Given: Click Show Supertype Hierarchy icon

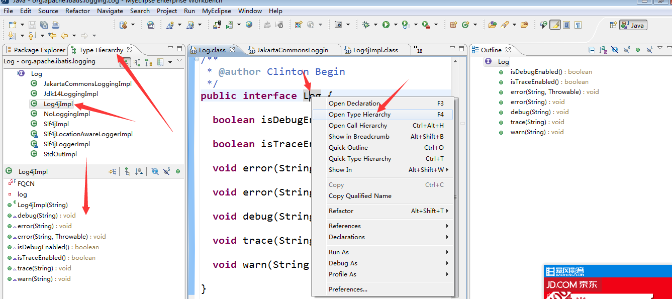Looking at the screenshot, I should (x=137, y=62).
